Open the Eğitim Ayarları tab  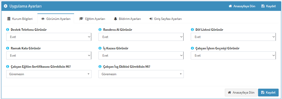click(92, 19)
